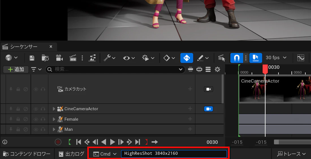The image size is (311, 159).
Task: Click the info icon at sequencer bottom-left
Action: click(5, 142)
